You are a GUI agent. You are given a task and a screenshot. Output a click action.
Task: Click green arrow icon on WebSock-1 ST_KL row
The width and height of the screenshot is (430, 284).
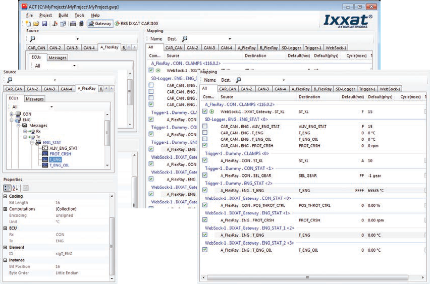211,111
